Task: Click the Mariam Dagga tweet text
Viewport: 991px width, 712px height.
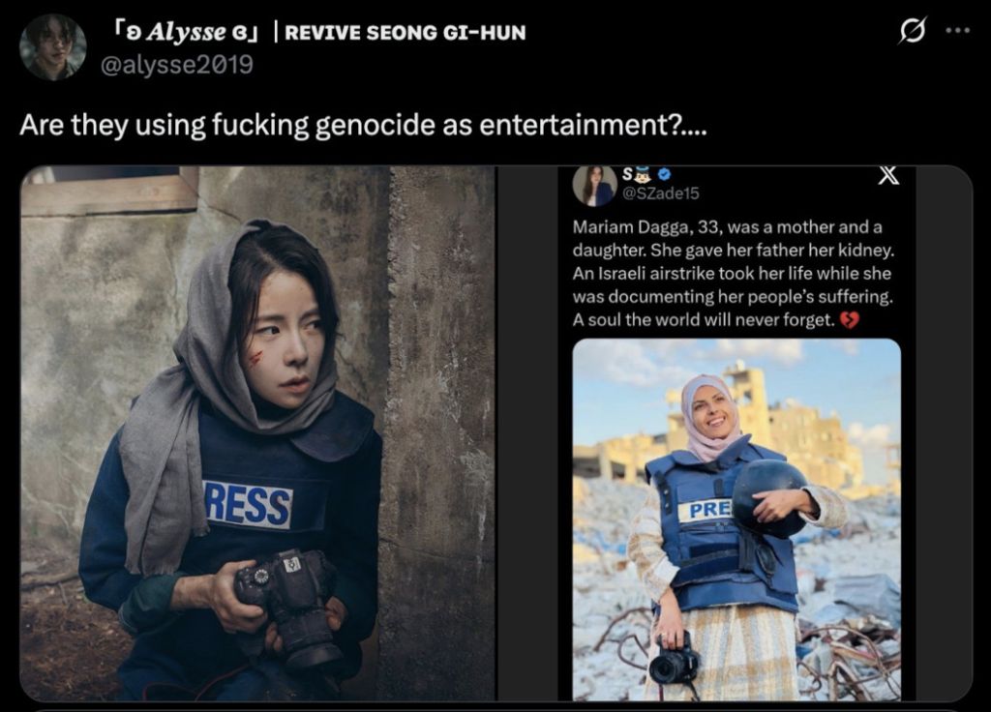Action: tap(734, 273)
